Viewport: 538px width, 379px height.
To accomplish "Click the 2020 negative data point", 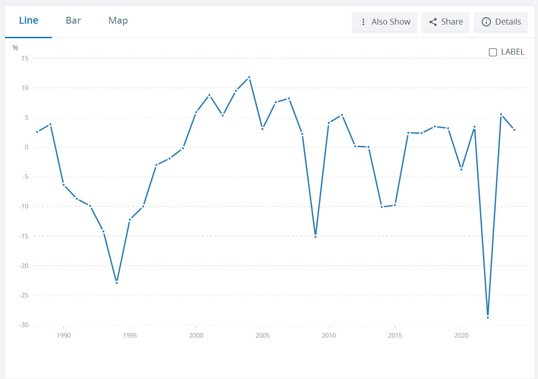I will [x=462, y=169].
